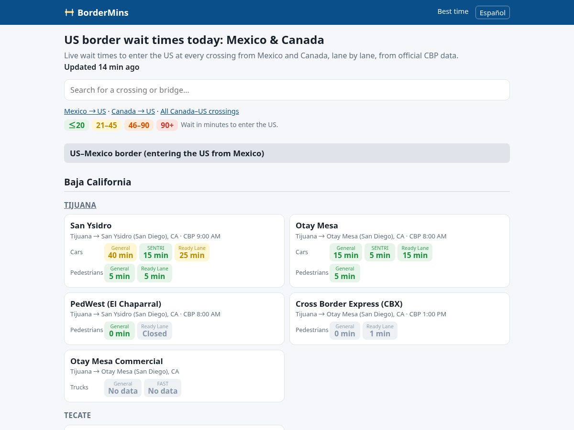The height and width of the screenshot is (430, 574).
Task: Select CBX Ready Lane 1 min chip
Action: point(380,331)
